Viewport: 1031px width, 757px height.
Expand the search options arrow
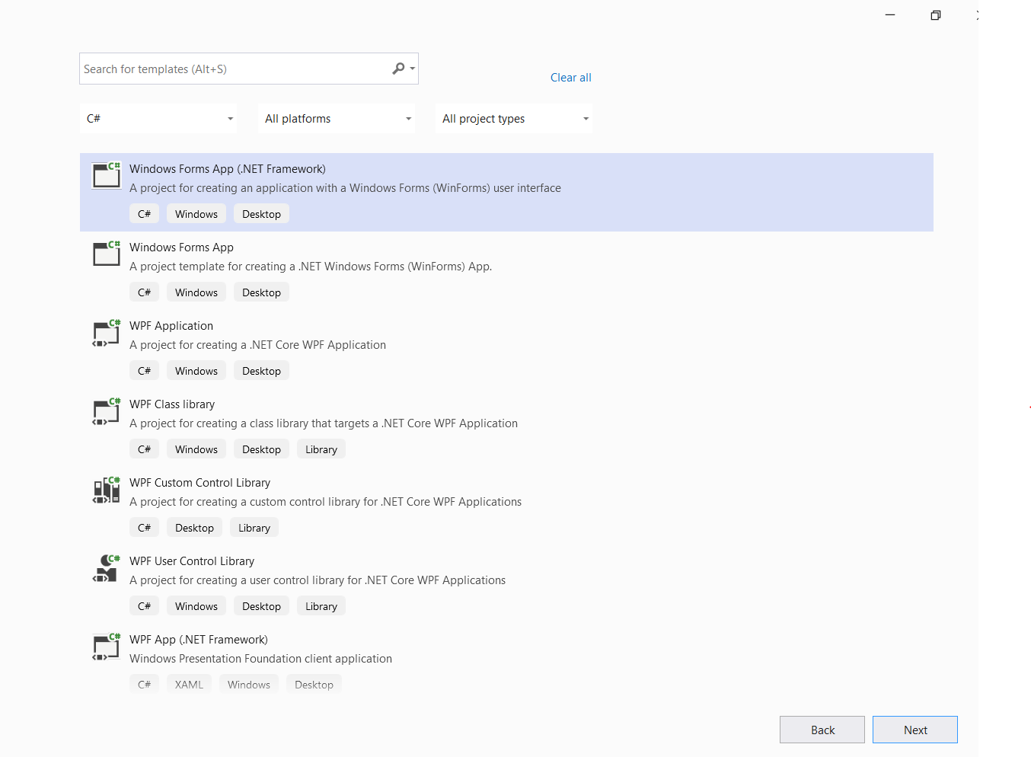(413, 69)
